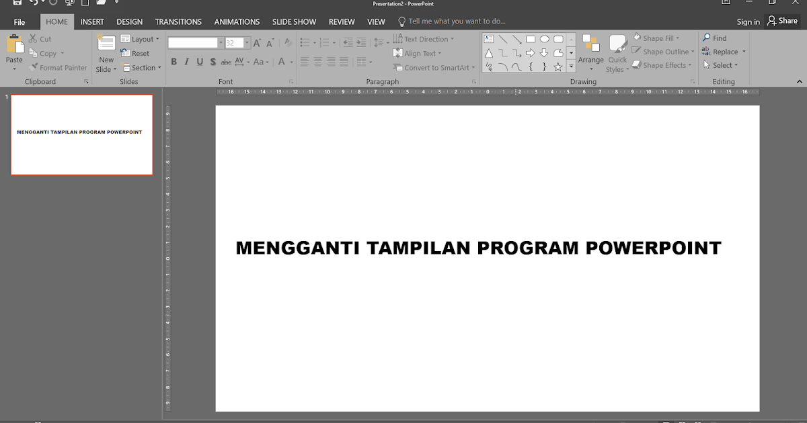807x423 pixels.
Task: Select slide 1 thumbnail in the panel
Action: tap(81, 134)
